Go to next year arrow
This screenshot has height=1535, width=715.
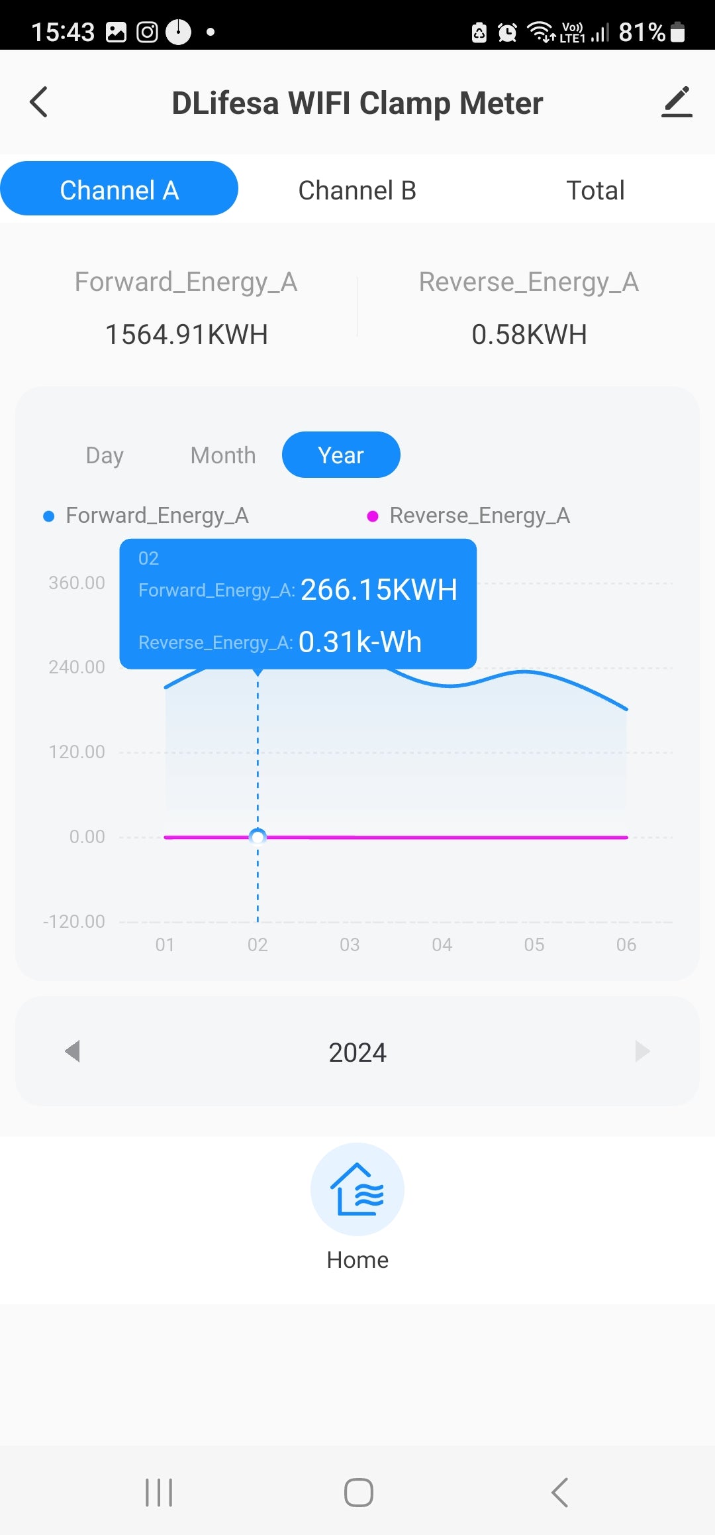click(642, 1051)
